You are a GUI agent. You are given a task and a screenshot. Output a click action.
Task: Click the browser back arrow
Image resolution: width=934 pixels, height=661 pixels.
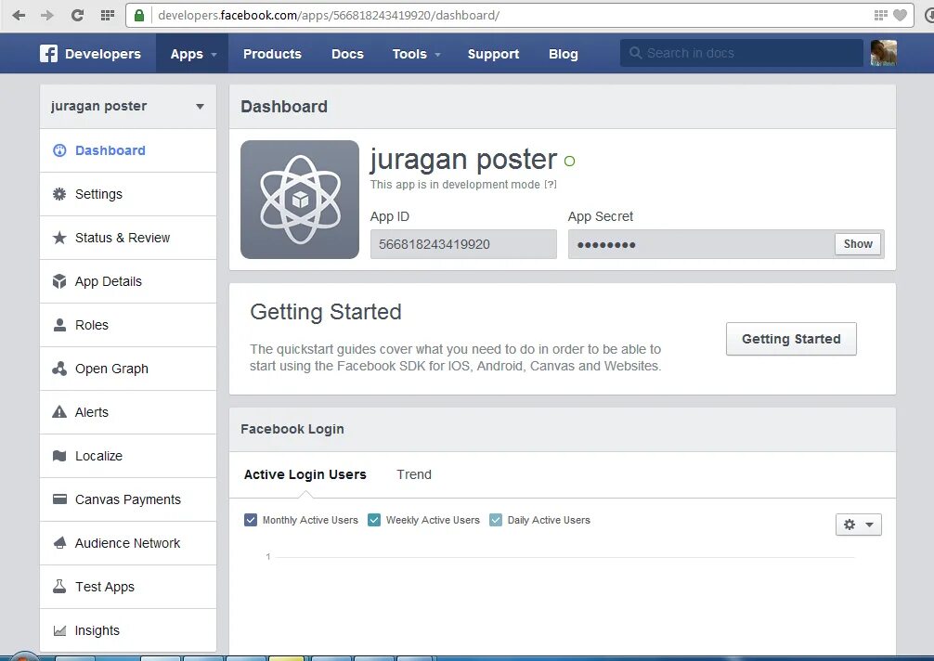point(19,15)
